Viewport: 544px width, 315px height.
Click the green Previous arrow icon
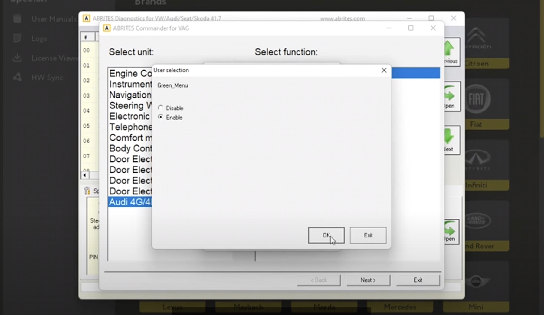pyautogui.click(x=449, y=48)
